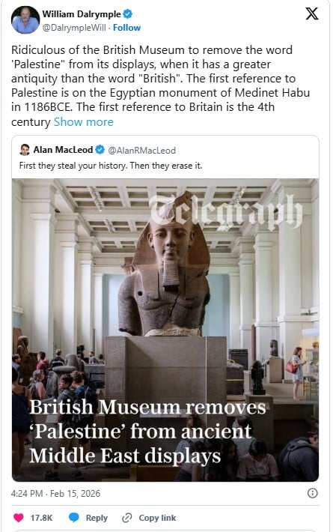This screenshot has width=333, height=532.
Task: Like the tweet with heart icon
Action: [x=19, y=518]
